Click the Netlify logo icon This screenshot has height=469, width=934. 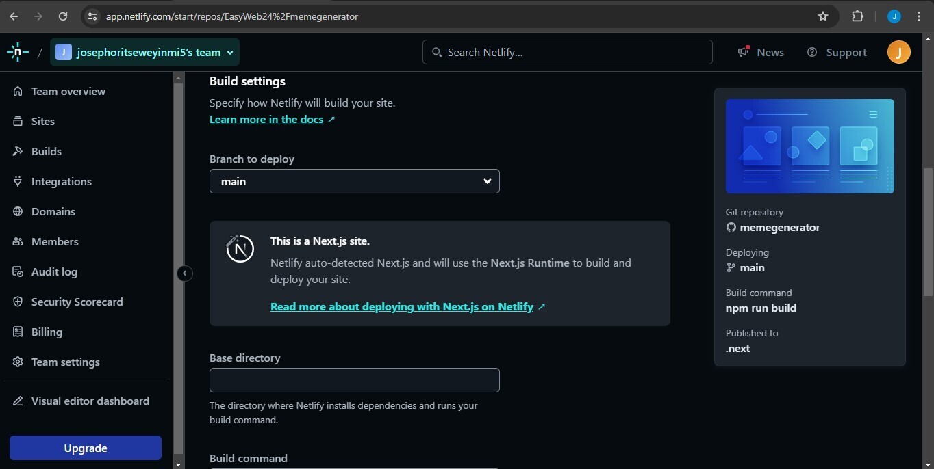(18, 52)
